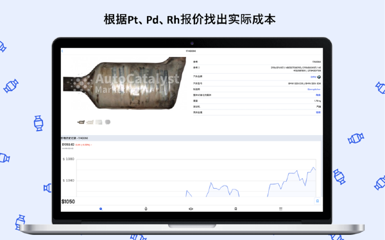Screen dimensions: 385x240
Task: Select the second converter photo thumbnail
Action: coord(90,122)
